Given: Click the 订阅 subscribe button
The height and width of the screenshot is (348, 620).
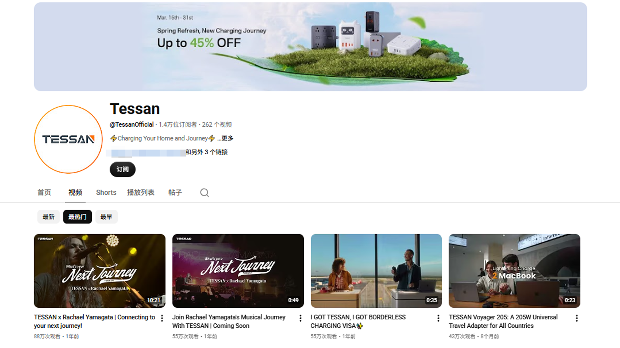Looking at the screenshot, I should [122, 169].
